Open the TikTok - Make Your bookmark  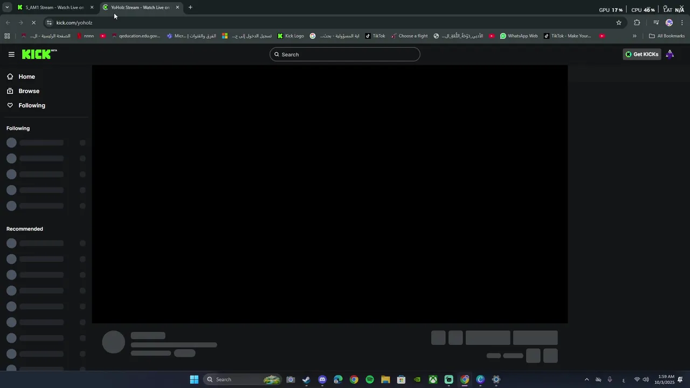pos(567,36)
